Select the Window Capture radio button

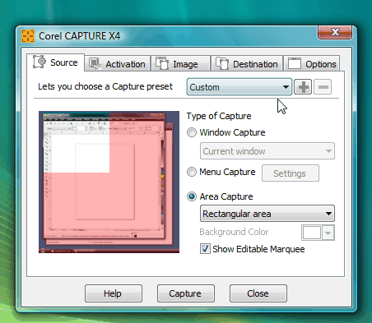pyautogui.click(x=192, y=132)
